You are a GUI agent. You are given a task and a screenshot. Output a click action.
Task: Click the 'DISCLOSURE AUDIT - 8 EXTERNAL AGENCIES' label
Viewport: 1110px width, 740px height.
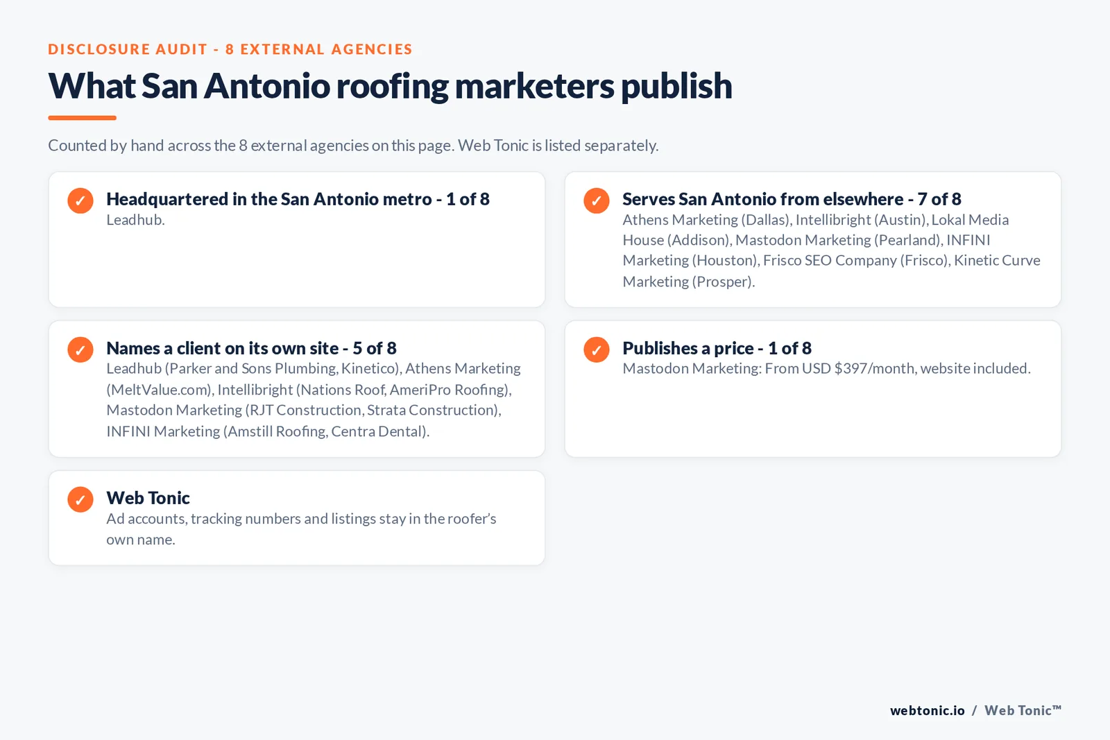(x=230, y=49)
